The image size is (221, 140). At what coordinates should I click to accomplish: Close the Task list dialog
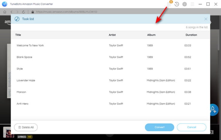click(x=206, y=19)
